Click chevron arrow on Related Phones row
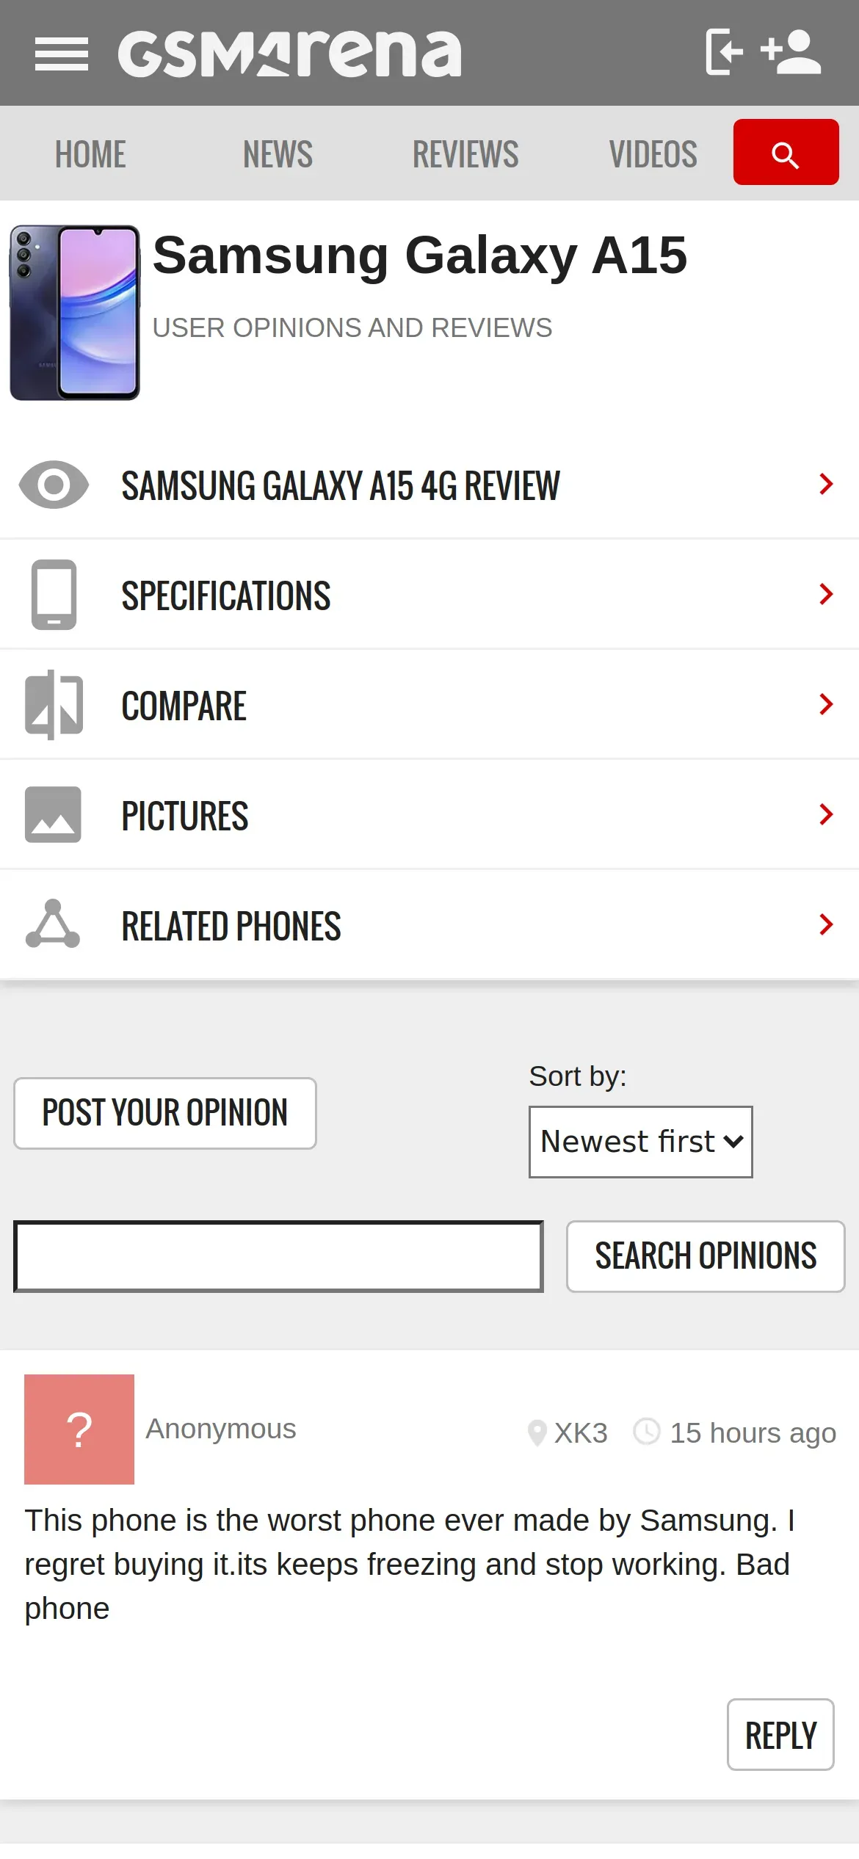The image size is (859, 1859). [827, 924]
